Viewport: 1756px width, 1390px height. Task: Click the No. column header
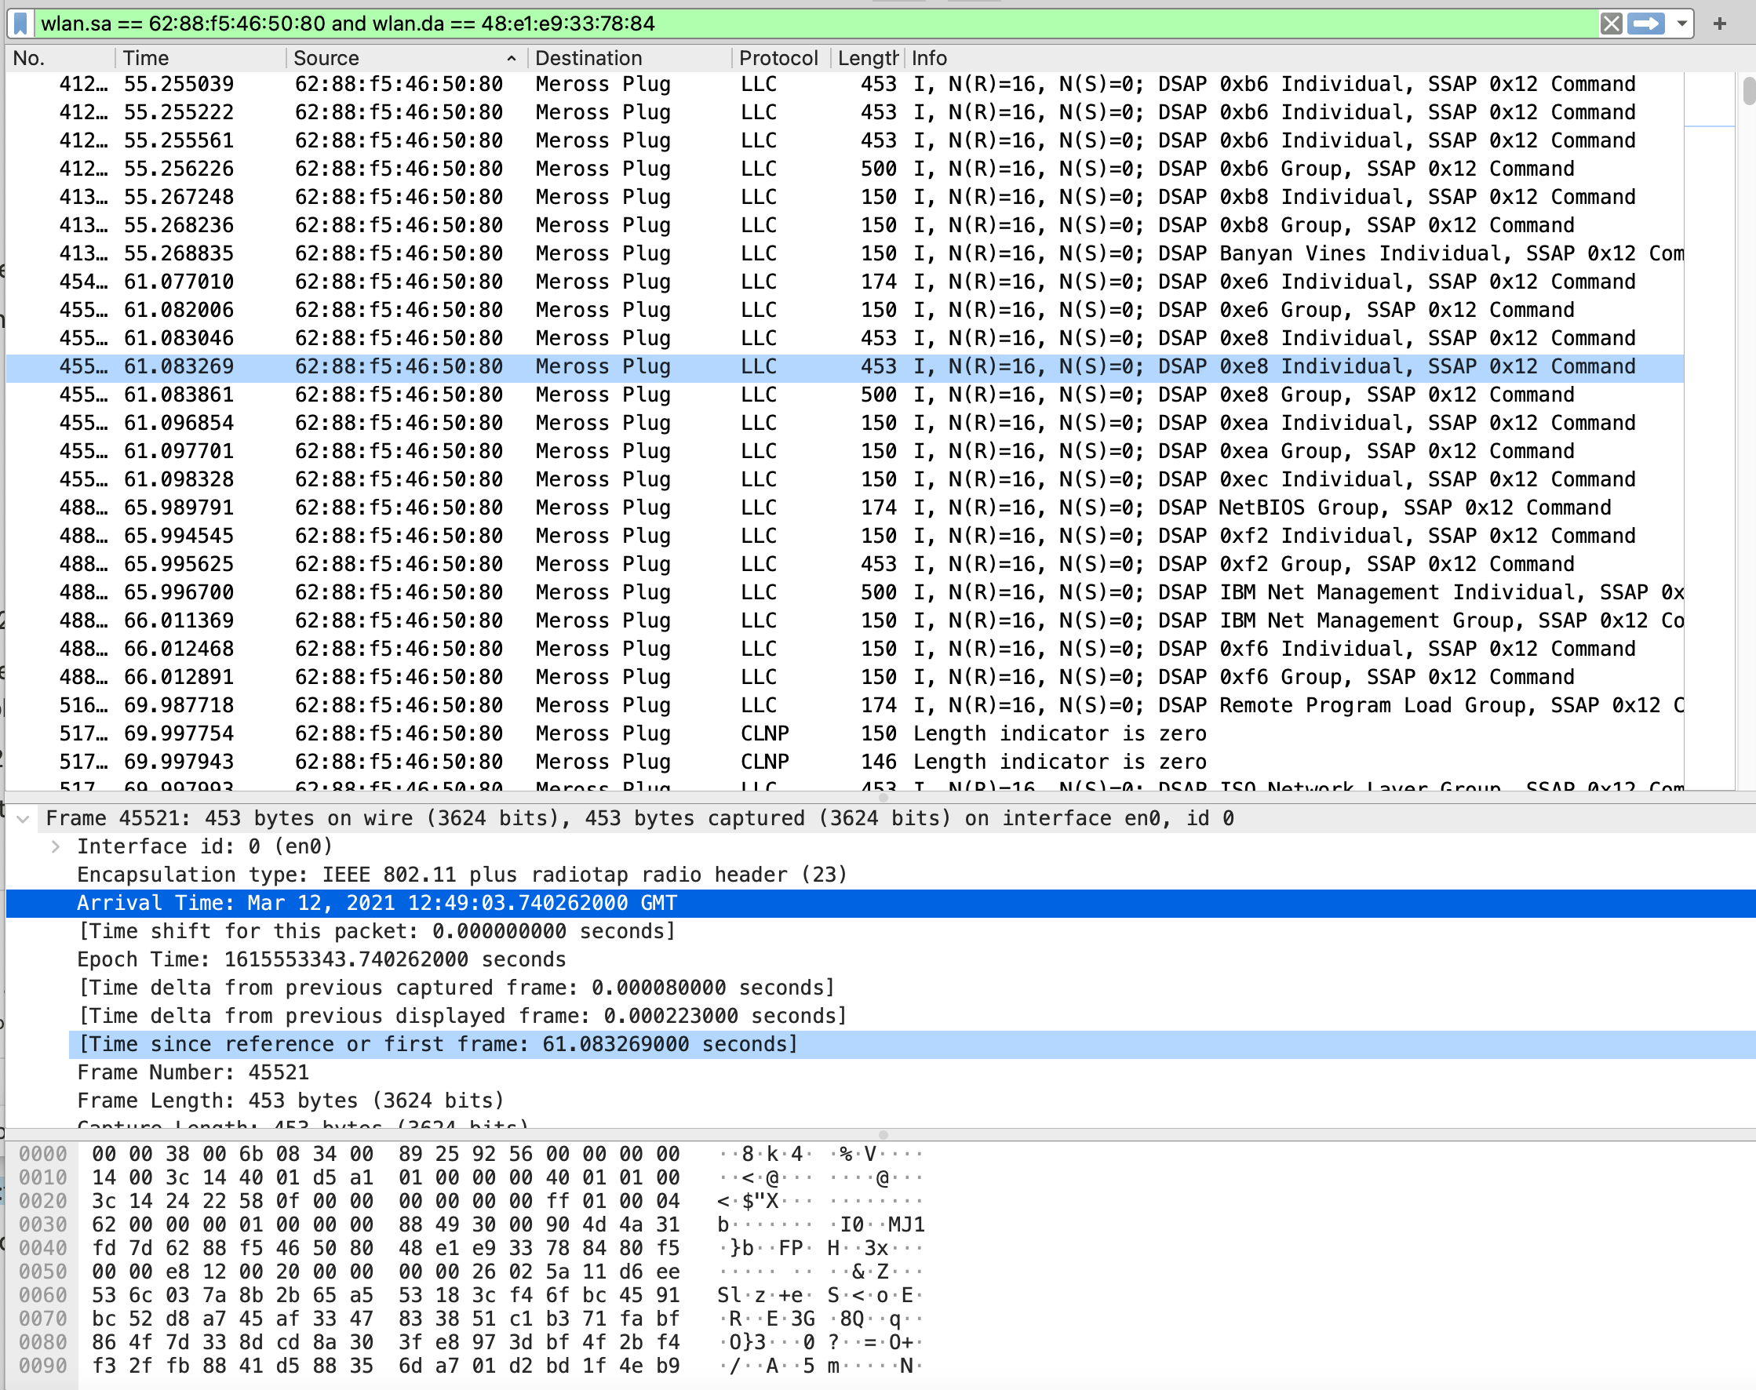pos(29,59)
